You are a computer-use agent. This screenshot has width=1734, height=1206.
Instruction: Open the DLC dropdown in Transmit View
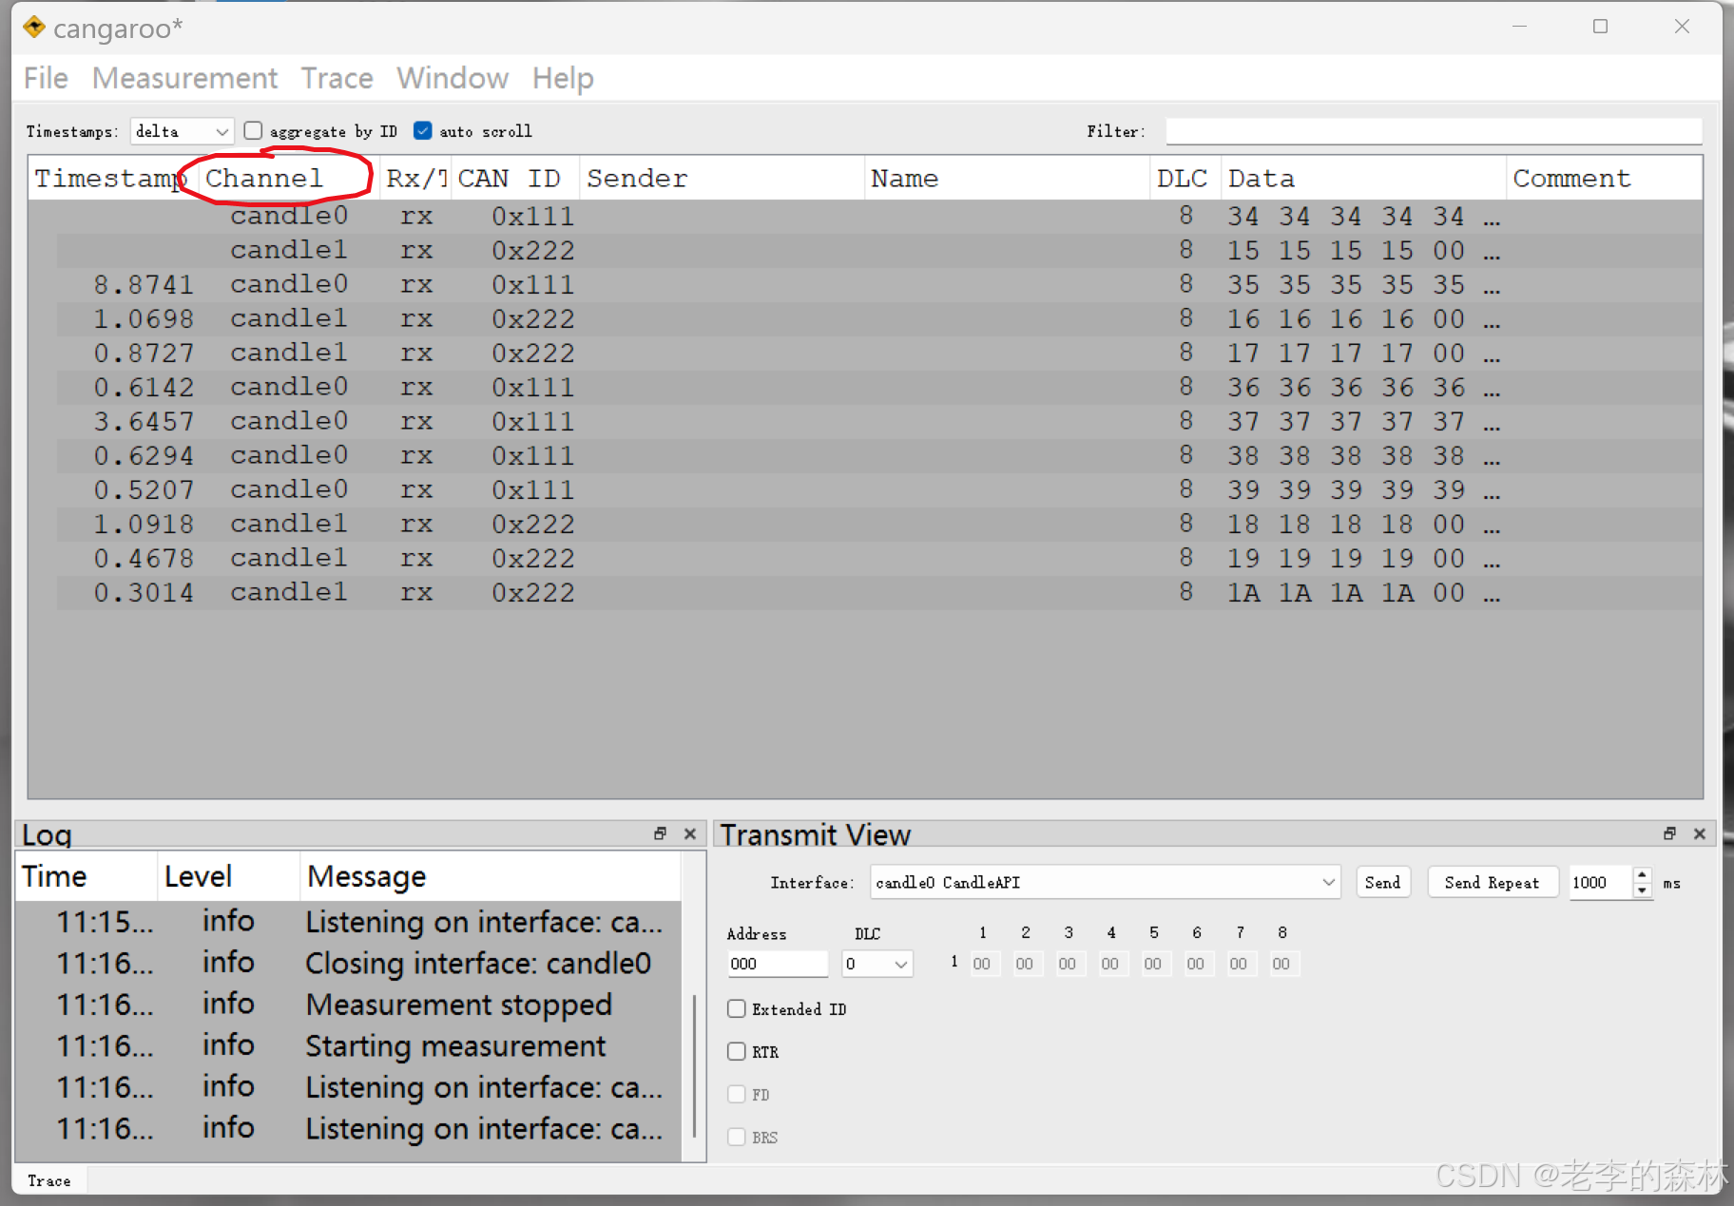(x=877, y=964)
